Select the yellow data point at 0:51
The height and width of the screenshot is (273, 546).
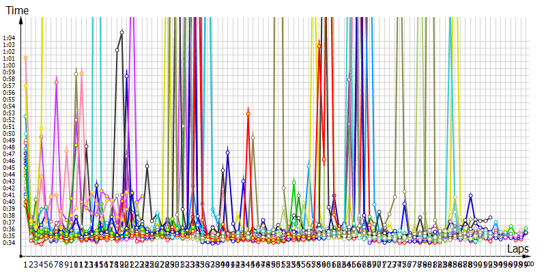click(x=41, y=128)
